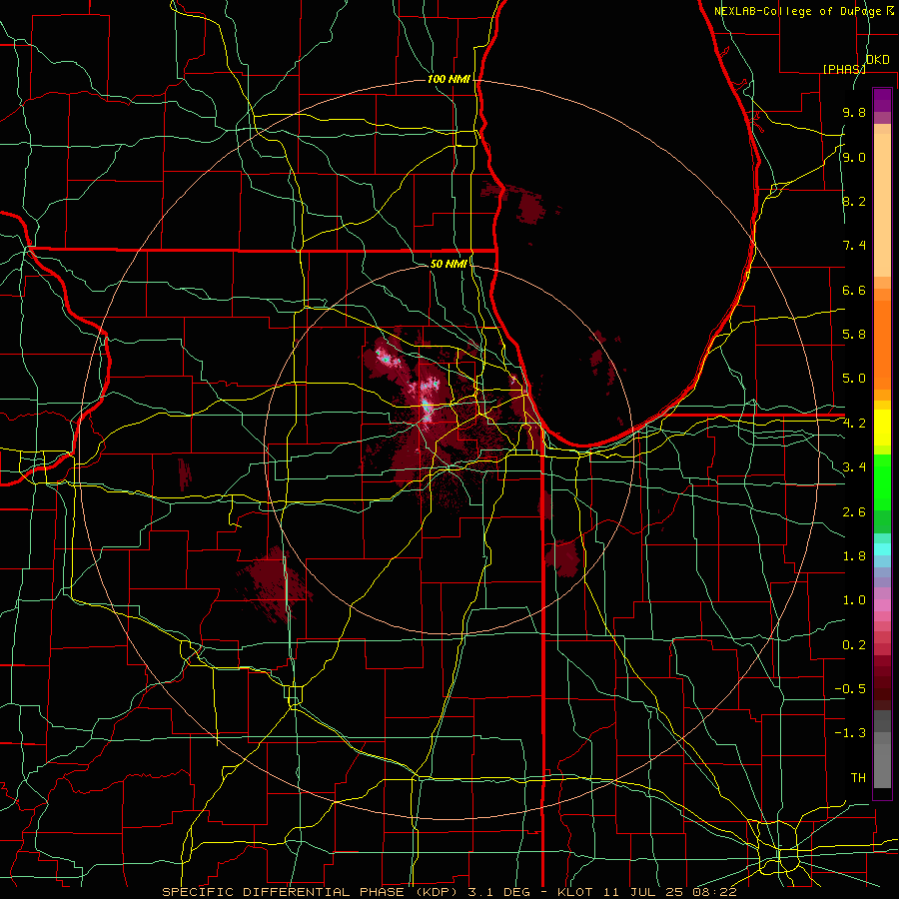This screenshot has width=899, height=899.
Task: Click the DKD product label
Action: [878, 60]
